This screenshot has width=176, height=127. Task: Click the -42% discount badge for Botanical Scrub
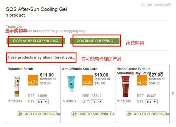click(x=33, y=80)
